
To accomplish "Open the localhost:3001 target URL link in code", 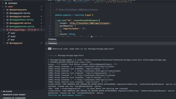I will 90,23.
